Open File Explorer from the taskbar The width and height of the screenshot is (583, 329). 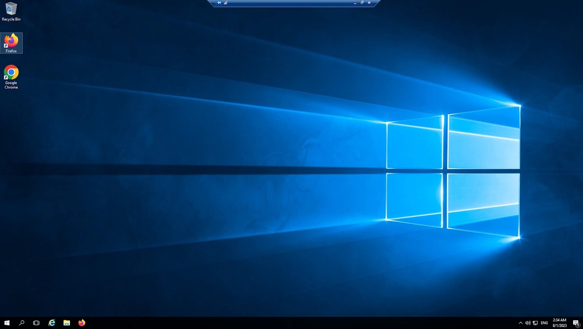[x=67, y=323]
